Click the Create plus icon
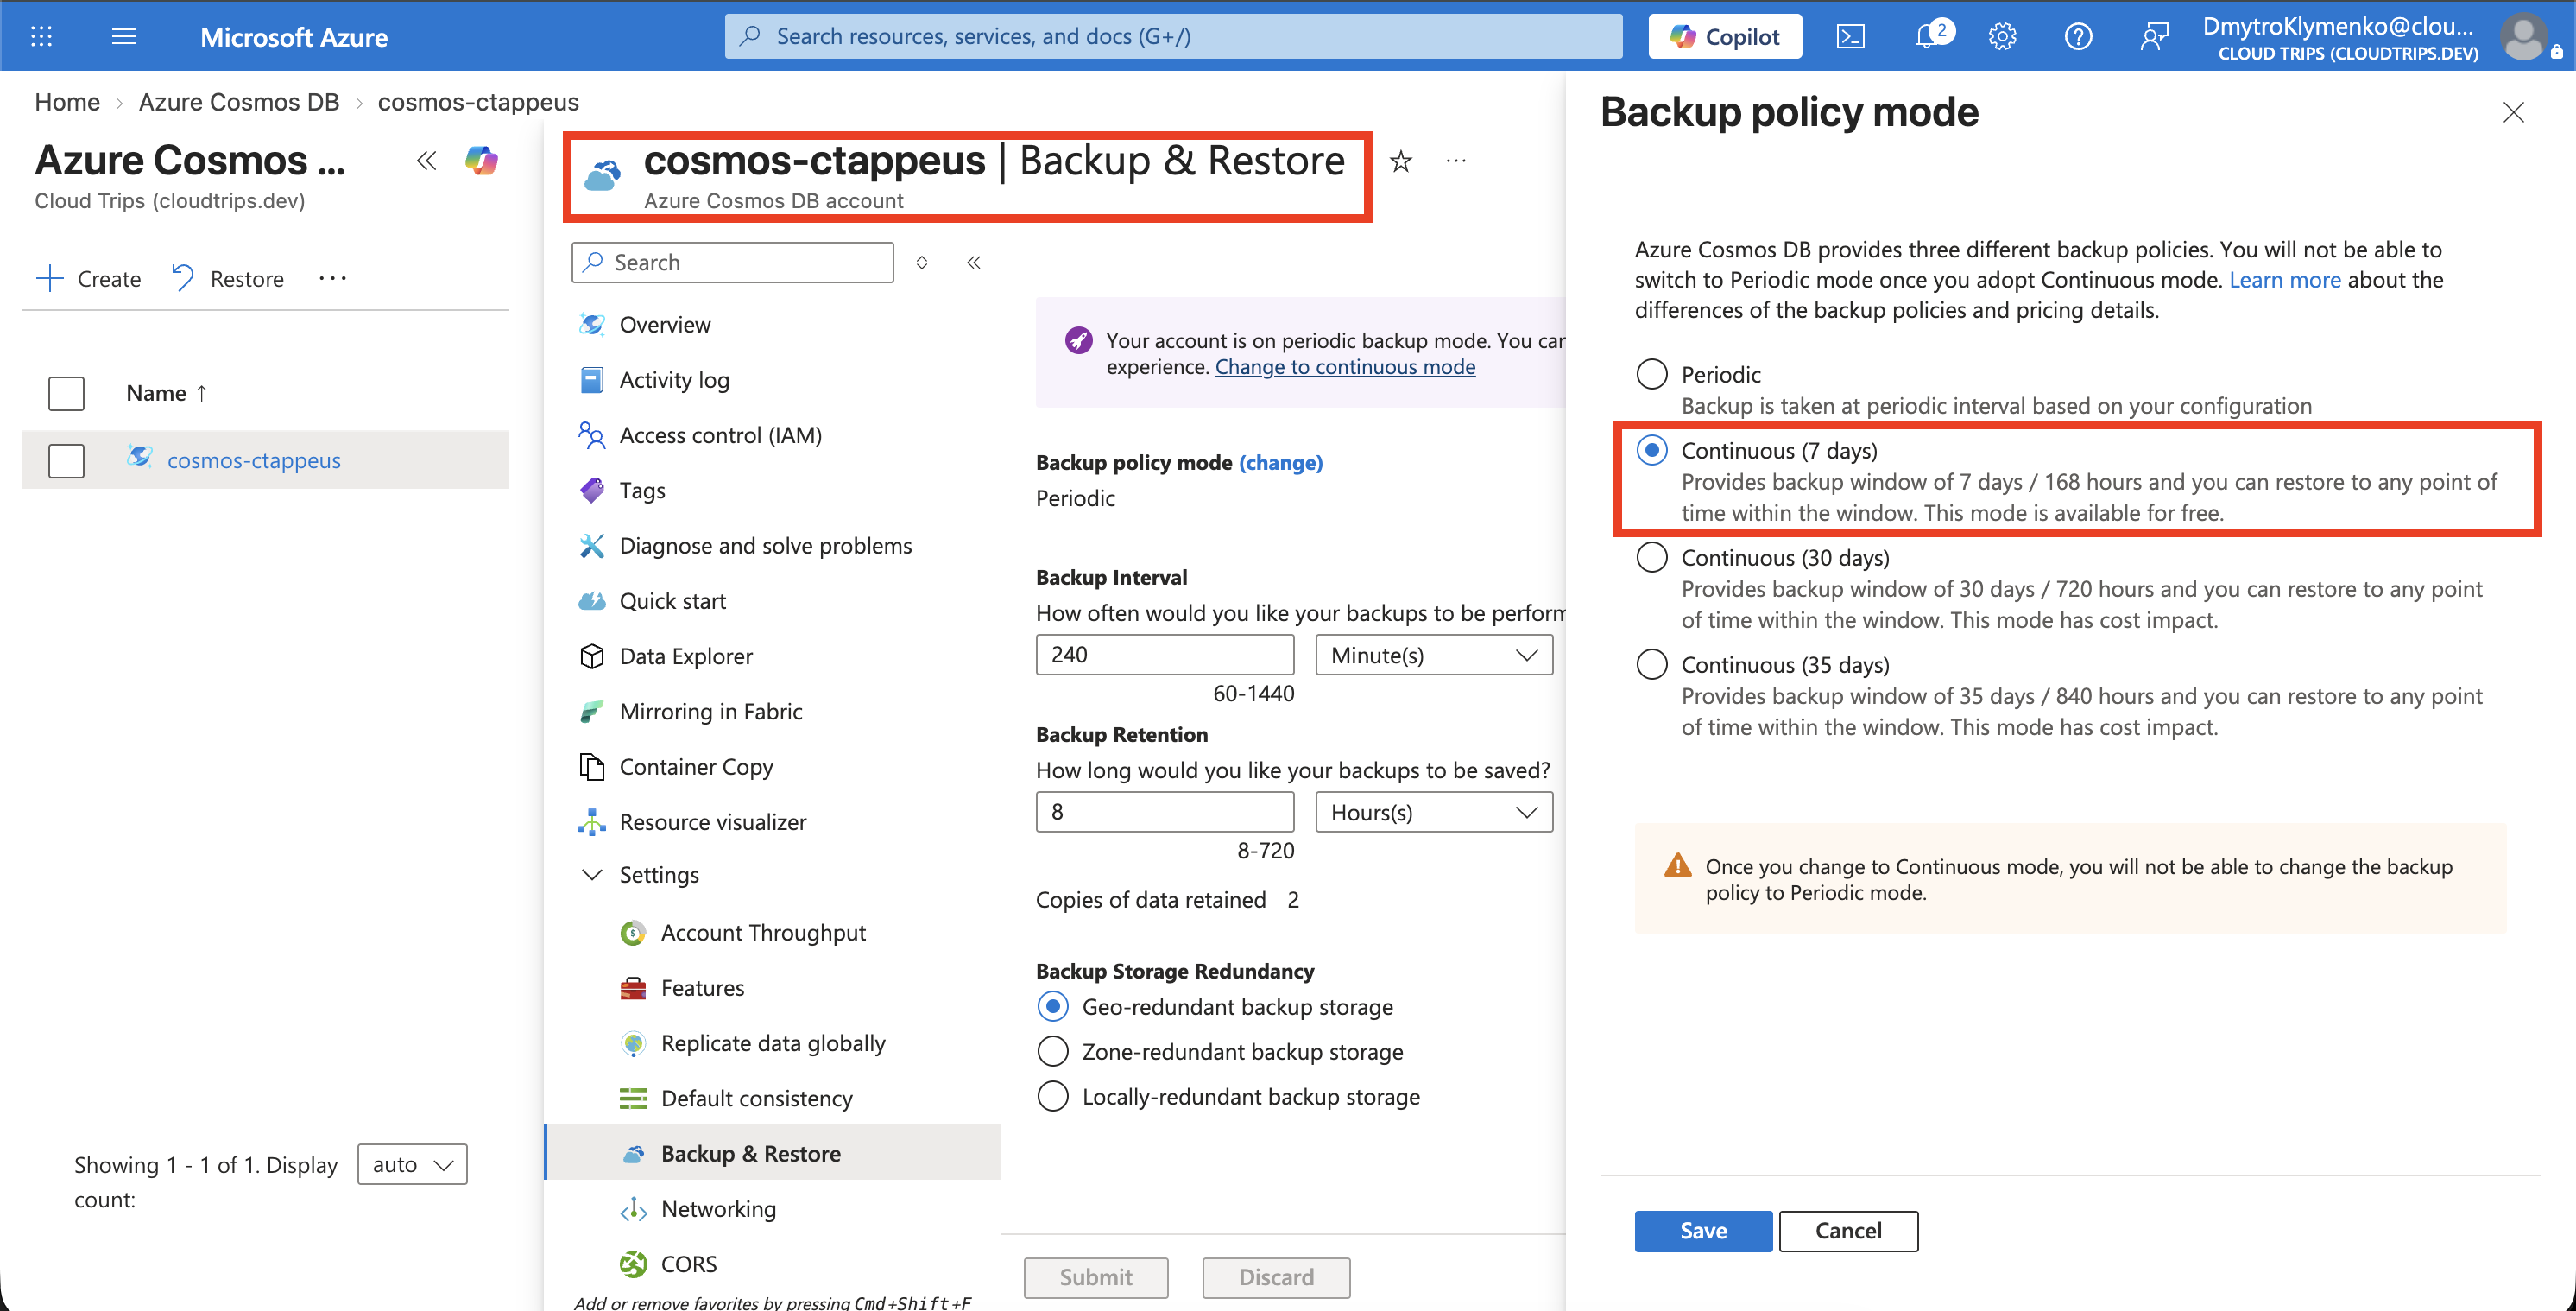 click(50, 278)
